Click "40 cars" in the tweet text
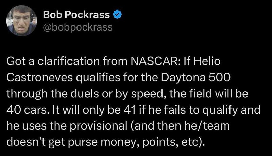This screenshot has width=272, height=156. [27, 110]
